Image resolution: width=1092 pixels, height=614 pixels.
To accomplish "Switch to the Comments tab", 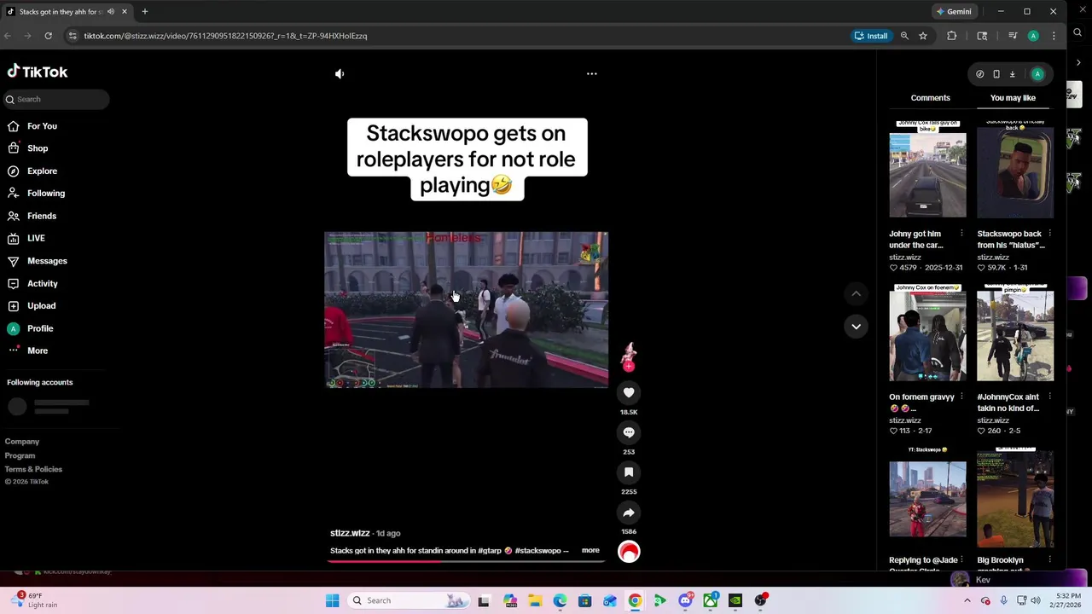I will pos(930,98).
